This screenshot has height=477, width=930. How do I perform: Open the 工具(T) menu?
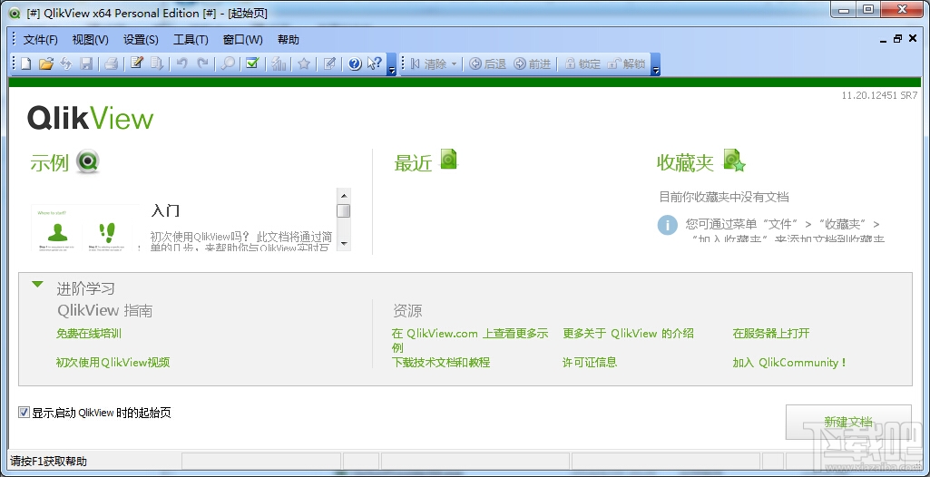point(191,40)
